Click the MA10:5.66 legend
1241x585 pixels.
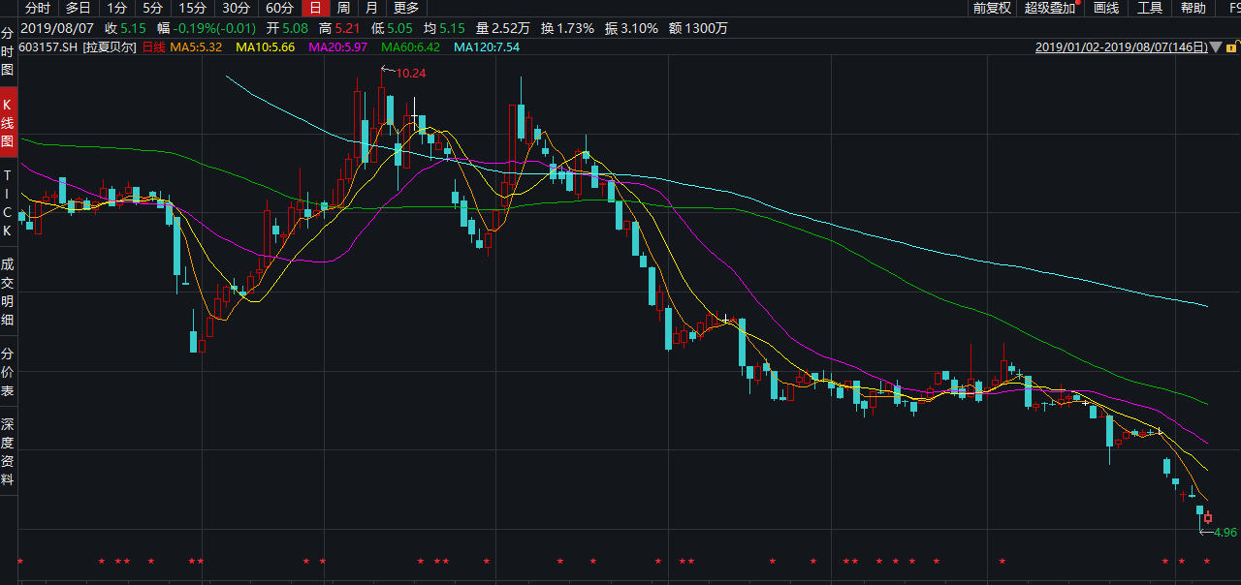click(266, 46)
